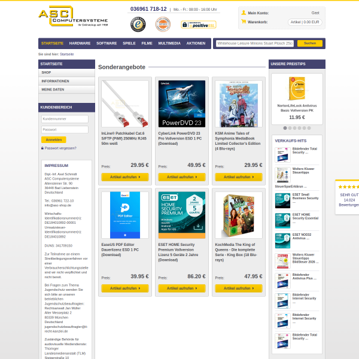Screen dimensions: 359x359
Task: Click Artikel aufrufen for ESET HOME Security
Action: (x=182, y=288)
